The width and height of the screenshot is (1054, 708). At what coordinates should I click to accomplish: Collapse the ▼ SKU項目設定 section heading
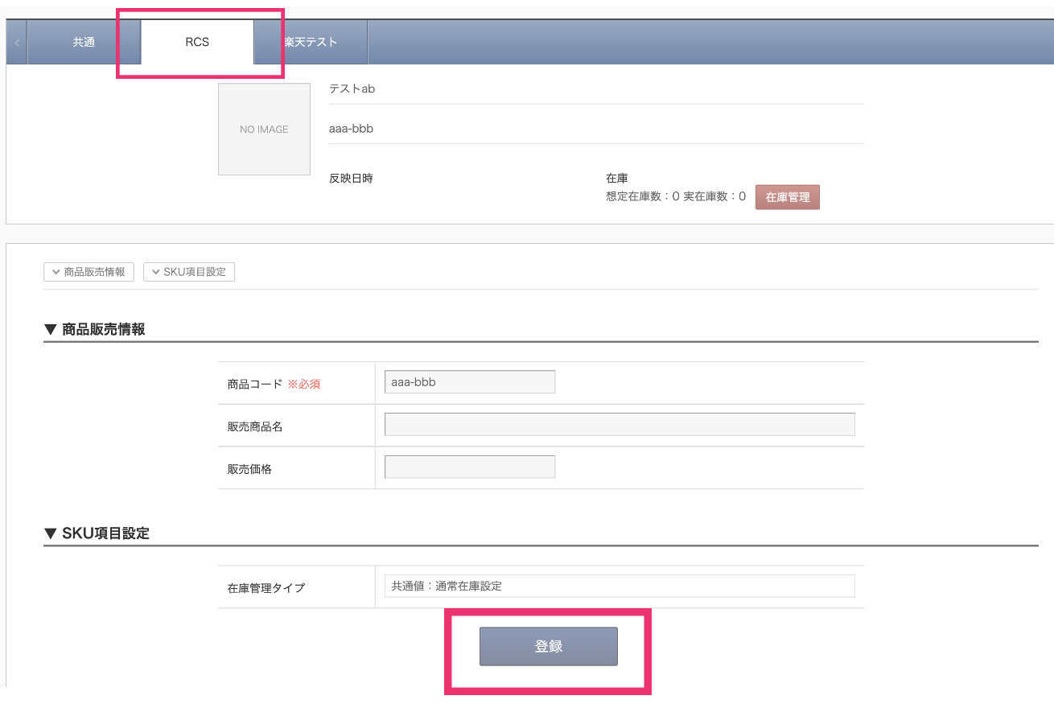click(x=97, y=533)
